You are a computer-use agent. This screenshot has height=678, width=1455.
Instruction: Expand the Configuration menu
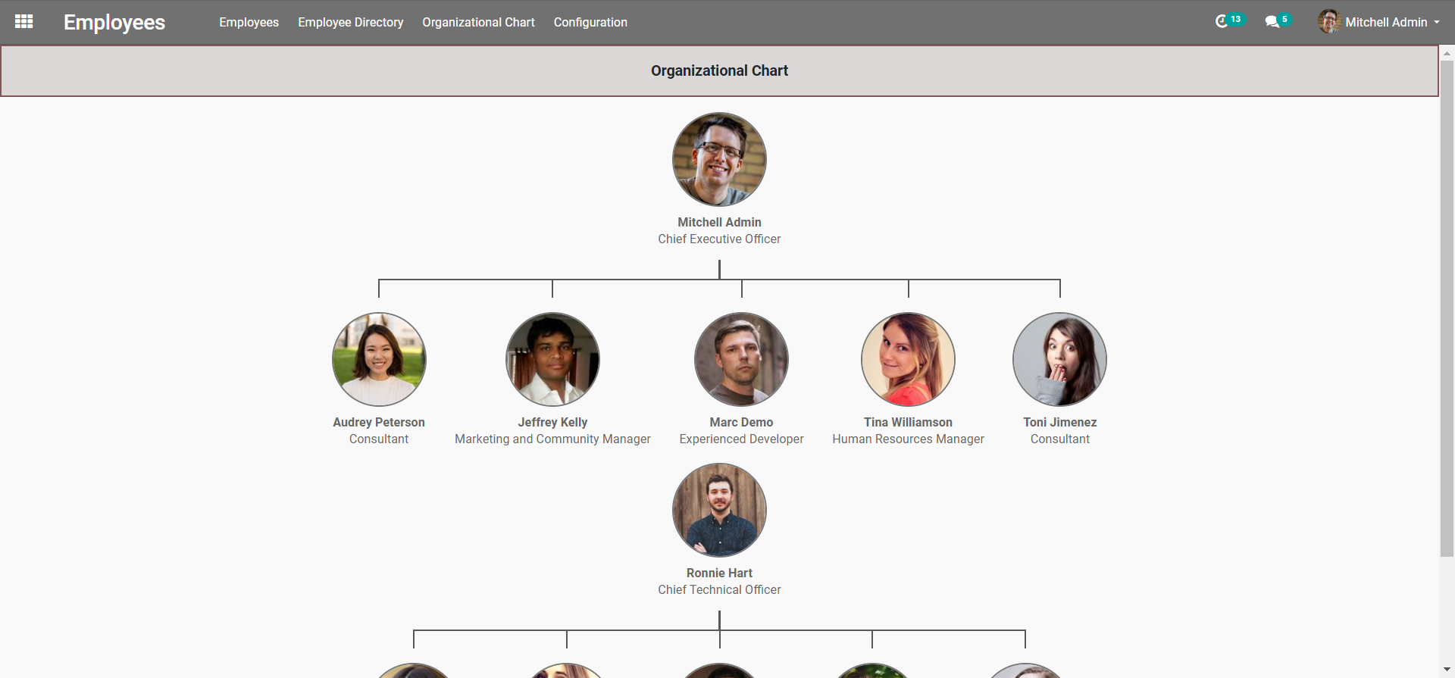tap(590, 22)
